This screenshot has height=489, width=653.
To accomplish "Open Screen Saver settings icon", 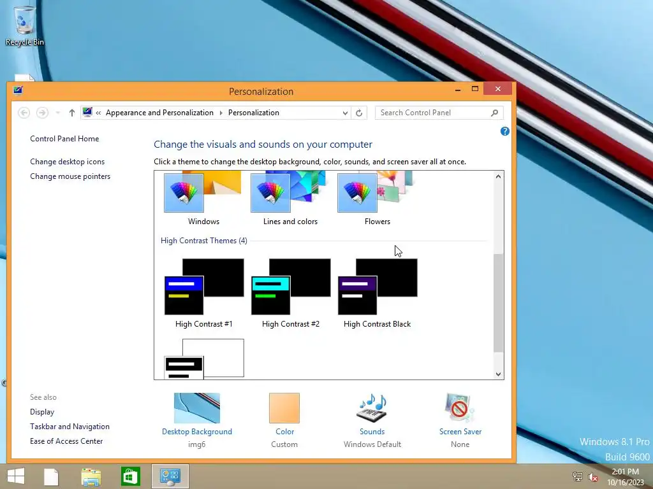I will [x=460, y=408].
